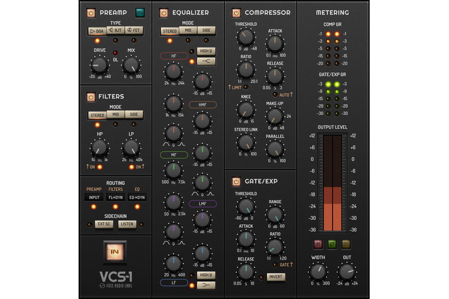Set Equalizer mode to STEREO
The height and width of the screenshot is (299, 449).
click(x=170, y=31)
